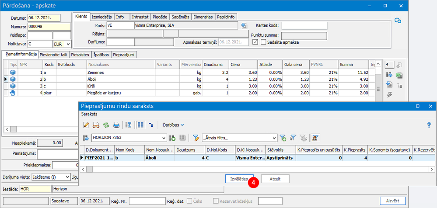Click the sigma summation icon
The image size is (437, 208).
coord(129,125)
